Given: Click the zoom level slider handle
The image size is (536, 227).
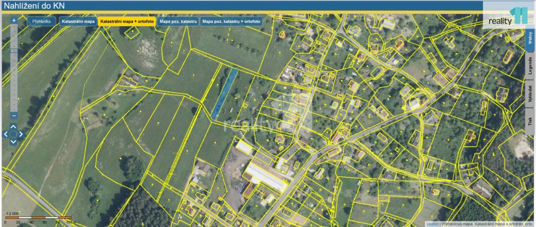Looking at the screenshot, I should click(14, 50).
